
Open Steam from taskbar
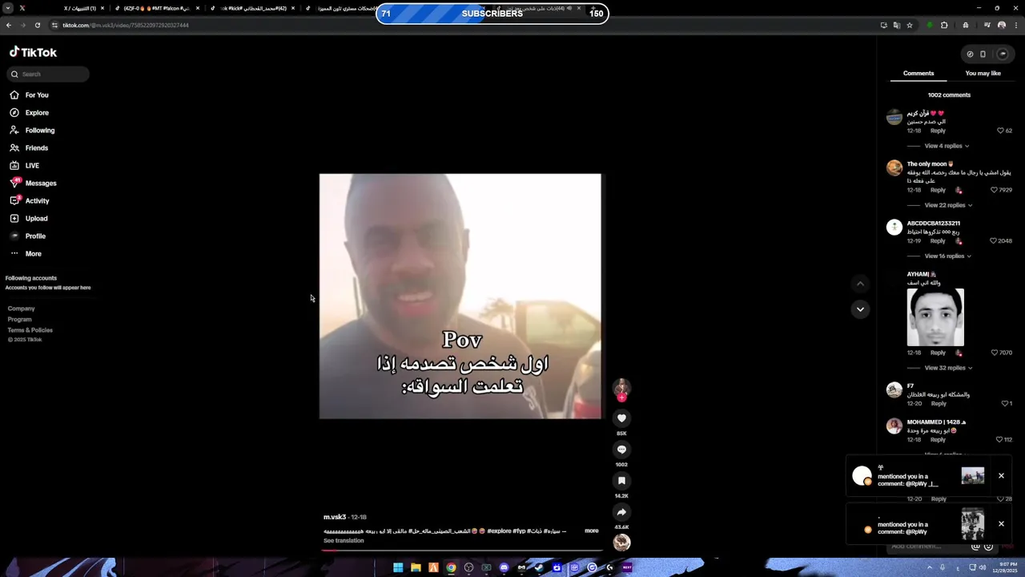coord(539,567)
